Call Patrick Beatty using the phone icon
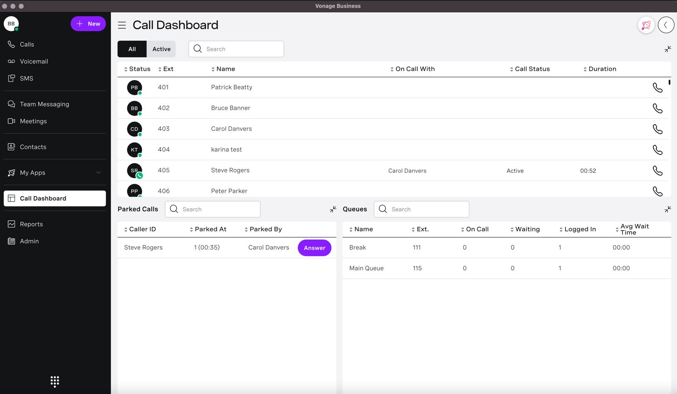677x394 pixels. 657,87
